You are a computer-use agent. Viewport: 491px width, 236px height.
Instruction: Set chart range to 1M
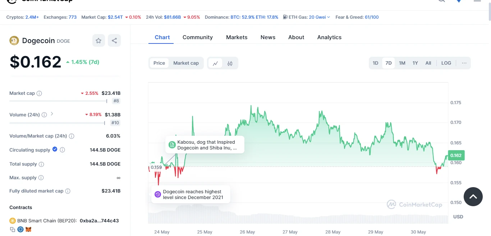tap(402, 63)
